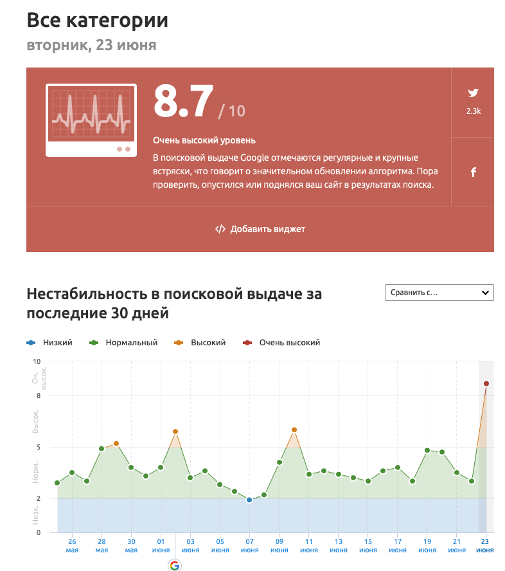This screenshot has width=505, height=571.
Task: Click the 11 июня axis label
Action: [x=309, y=545]
